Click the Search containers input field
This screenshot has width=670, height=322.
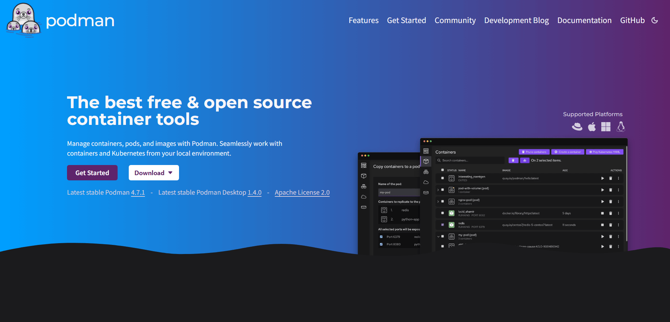(470, 160)
